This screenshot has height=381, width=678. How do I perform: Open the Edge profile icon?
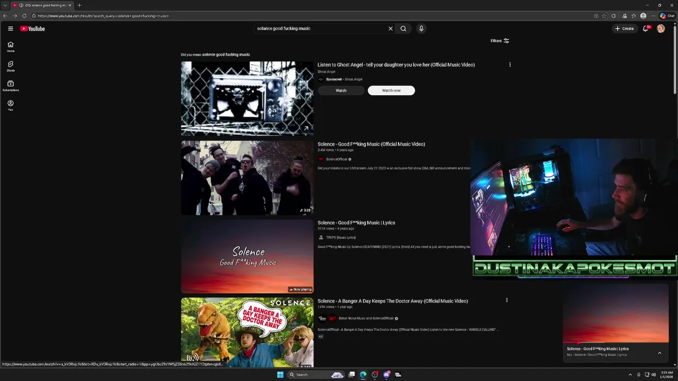coord(643,16)
